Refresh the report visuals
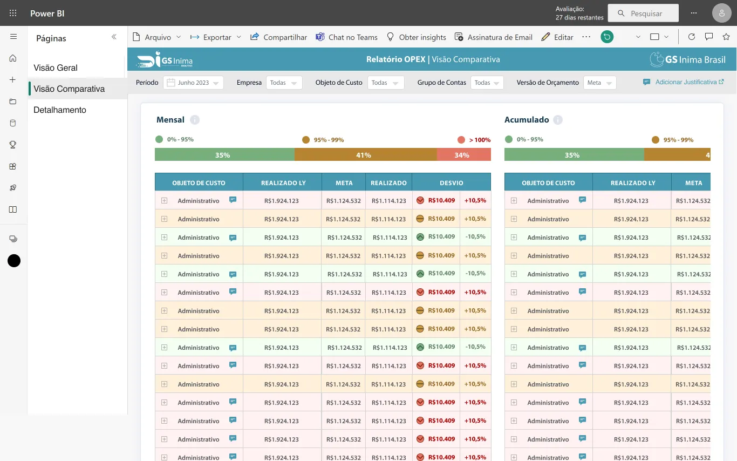Viewport: 737px width, 461px height. 692,37
